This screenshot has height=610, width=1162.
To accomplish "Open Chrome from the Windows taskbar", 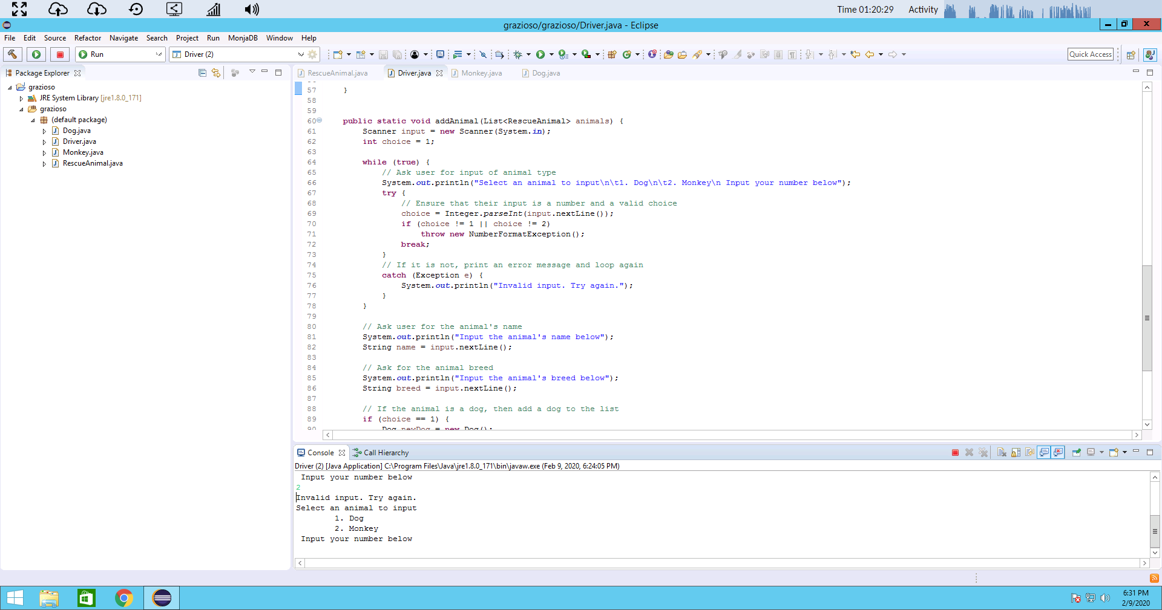I will pos(123,598).
